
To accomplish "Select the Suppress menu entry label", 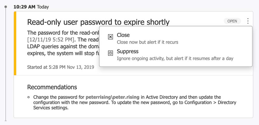I will tap(128, 51).
